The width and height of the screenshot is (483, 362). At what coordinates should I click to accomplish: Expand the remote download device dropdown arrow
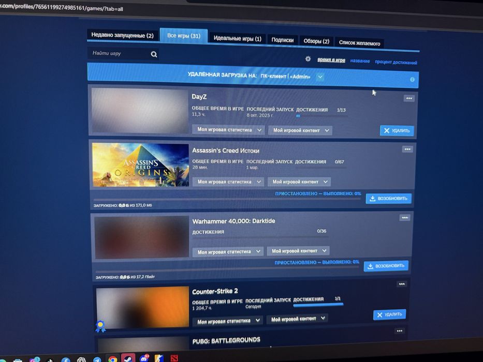[x=320, y=77]
